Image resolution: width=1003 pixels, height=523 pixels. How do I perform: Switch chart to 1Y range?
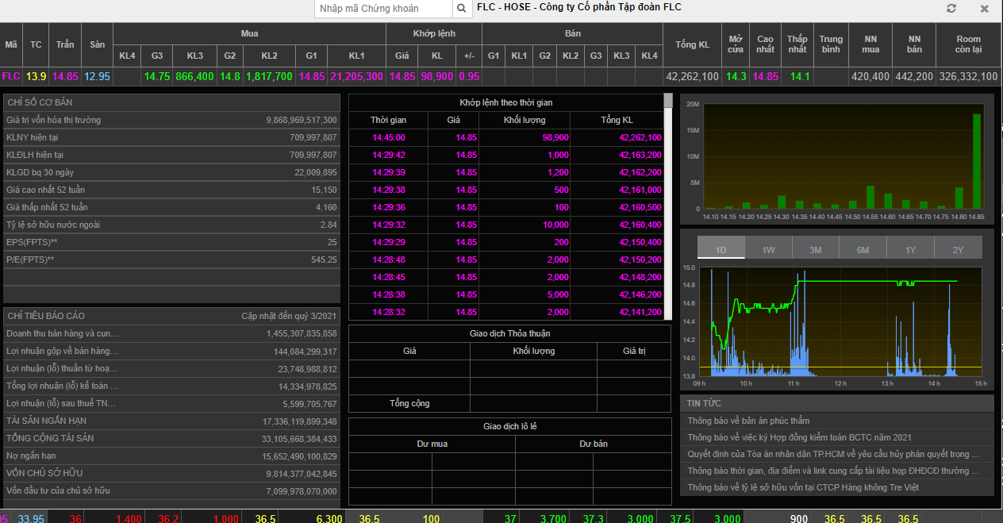(911, 248)
